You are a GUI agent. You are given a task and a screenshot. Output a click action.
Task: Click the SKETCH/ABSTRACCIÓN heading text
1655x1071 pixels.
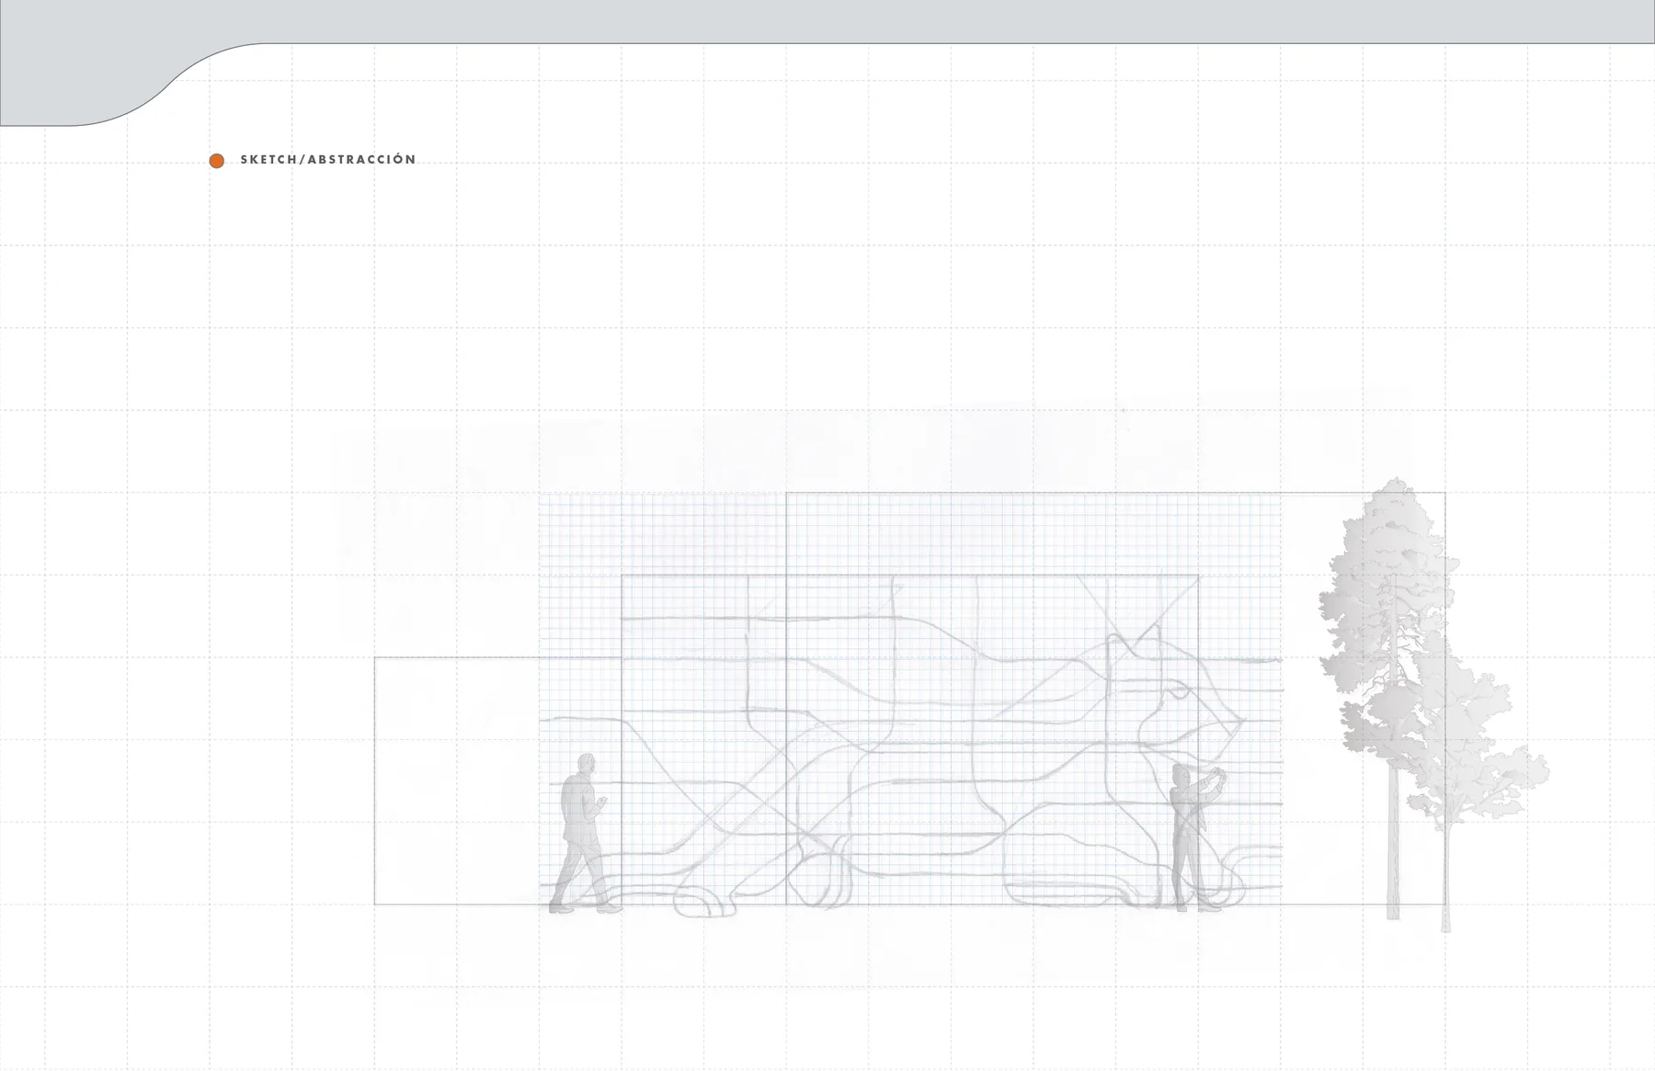point(328,160)
